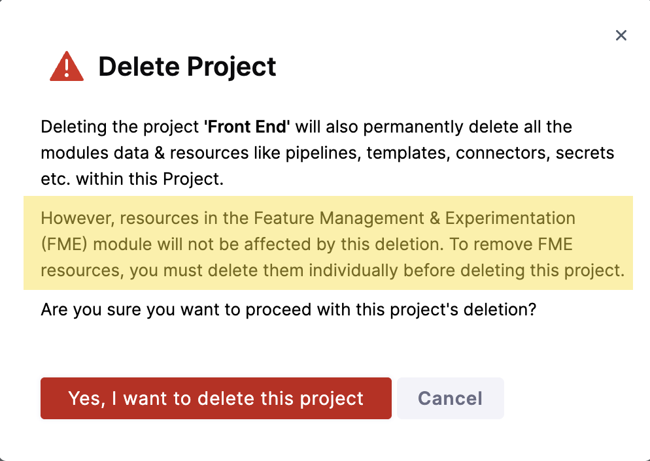The image size is (650, 461).
Task: Confirm with "Yes, I want to delete this project"
Action: 216,398
